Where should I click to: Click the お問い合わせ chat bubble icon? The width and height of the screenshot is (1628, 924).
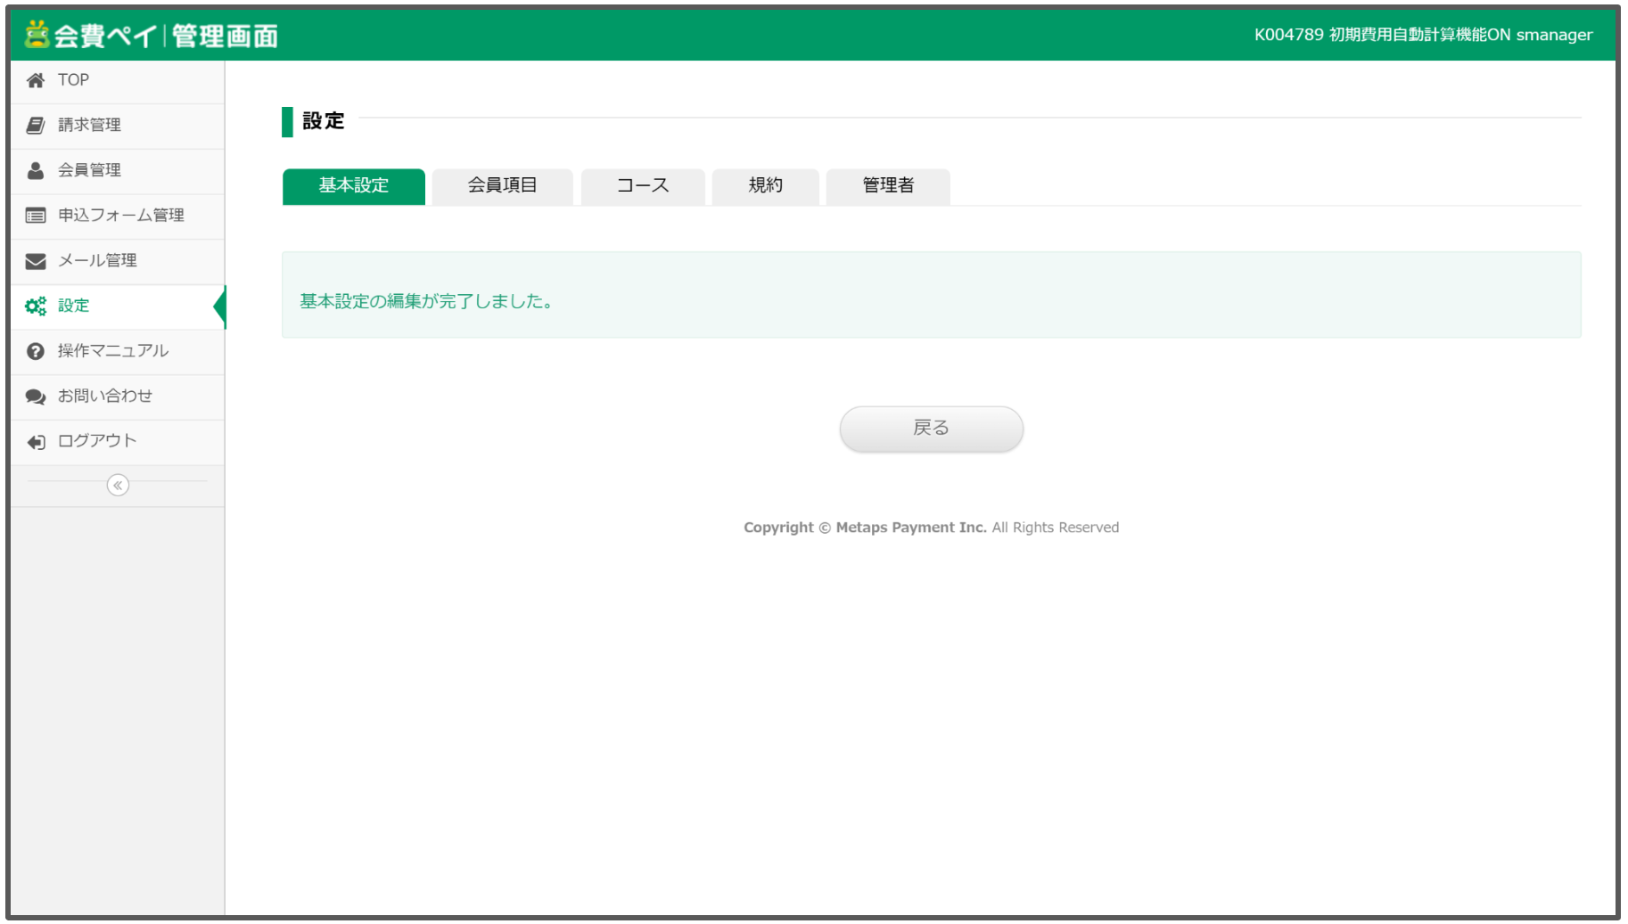click(x=35, y=396)
